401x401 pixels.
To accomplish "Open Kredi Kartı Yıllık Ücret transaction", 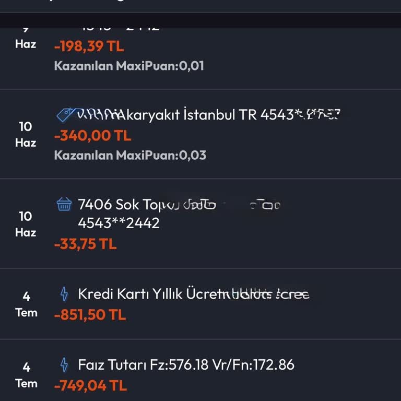I will (193, 294).
